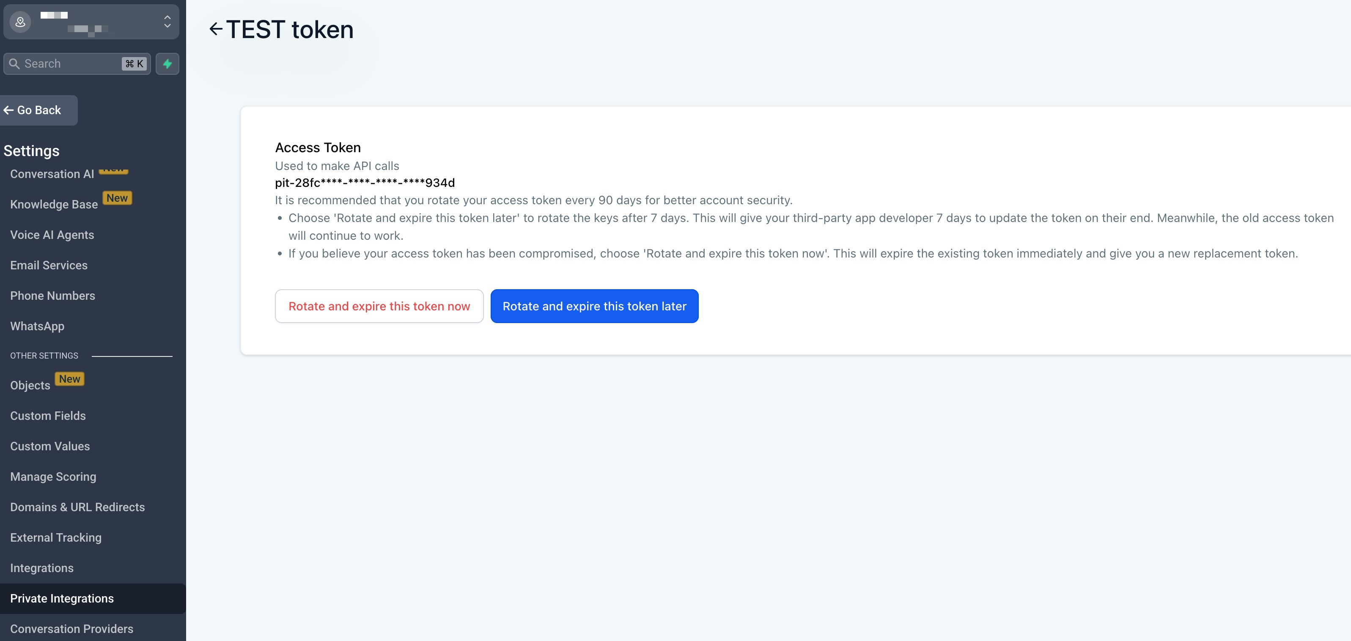Go to Domains & URL Redirects

pyautogui.click(x=77, y=507)
